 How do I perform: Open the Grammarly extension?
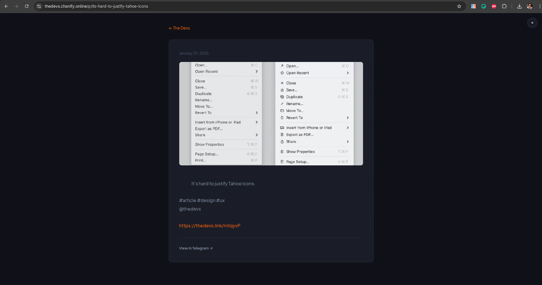point(484,6)
